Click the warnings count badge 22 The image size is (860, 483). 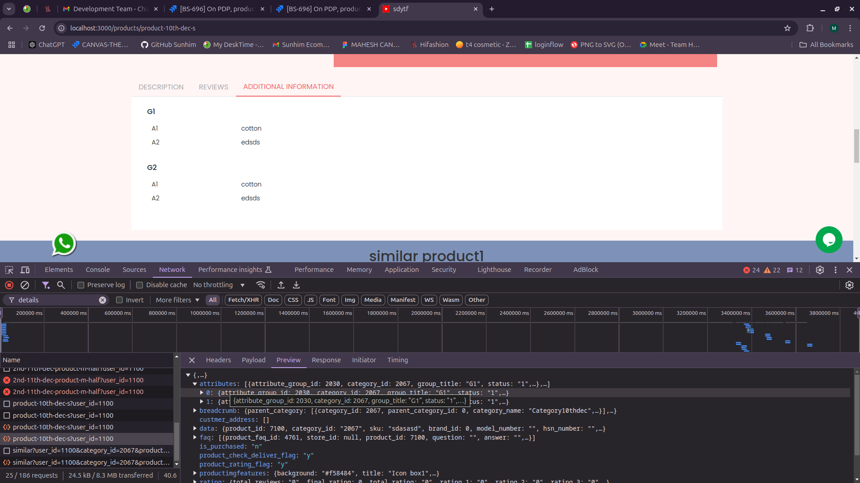[772, 270]
